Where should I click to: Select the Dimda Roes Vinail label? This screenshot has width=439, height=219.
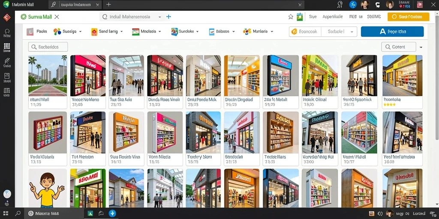(165, 99)
